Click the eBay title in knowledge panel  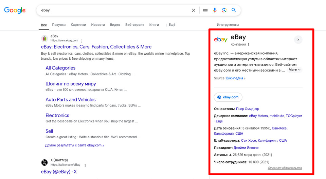[238, 37]
